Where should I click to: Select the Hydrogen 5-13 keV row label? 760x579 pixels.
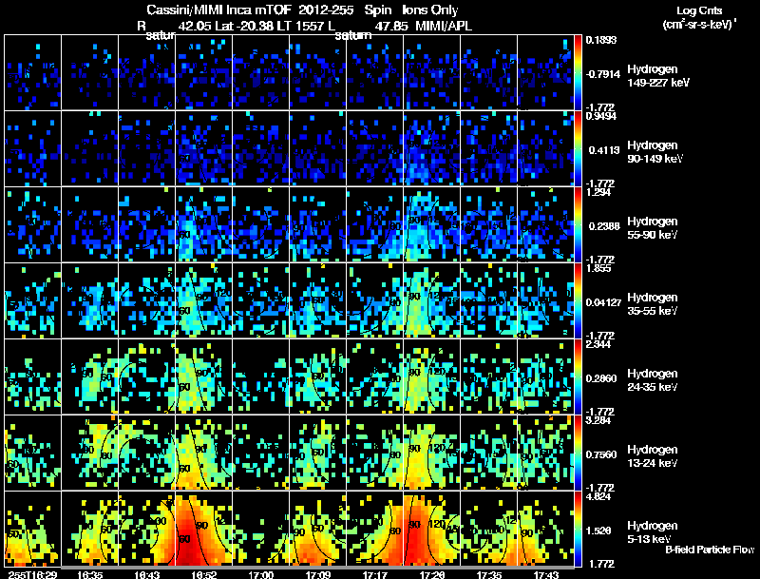653,532
